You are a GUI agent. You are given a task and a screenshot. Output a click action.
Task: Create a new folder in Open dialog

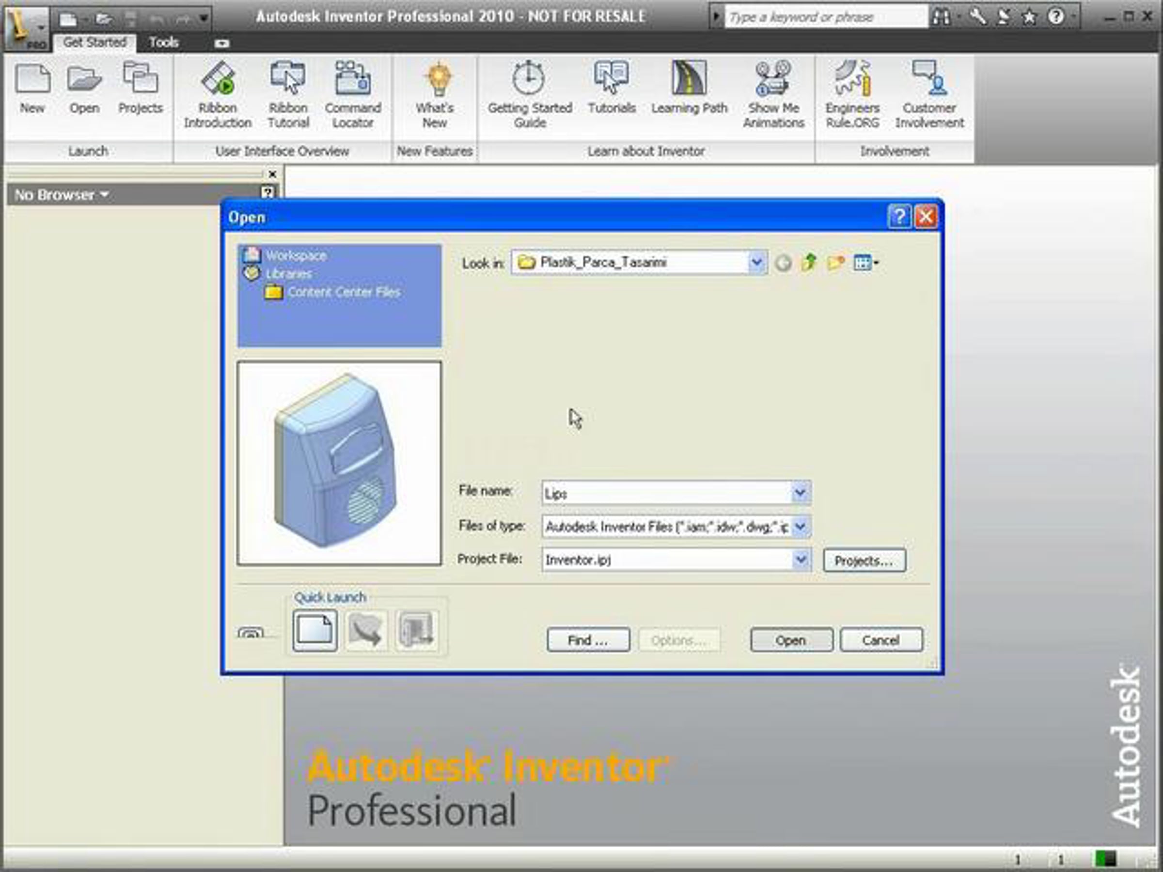pyautogui.click(x=835, y=262)
